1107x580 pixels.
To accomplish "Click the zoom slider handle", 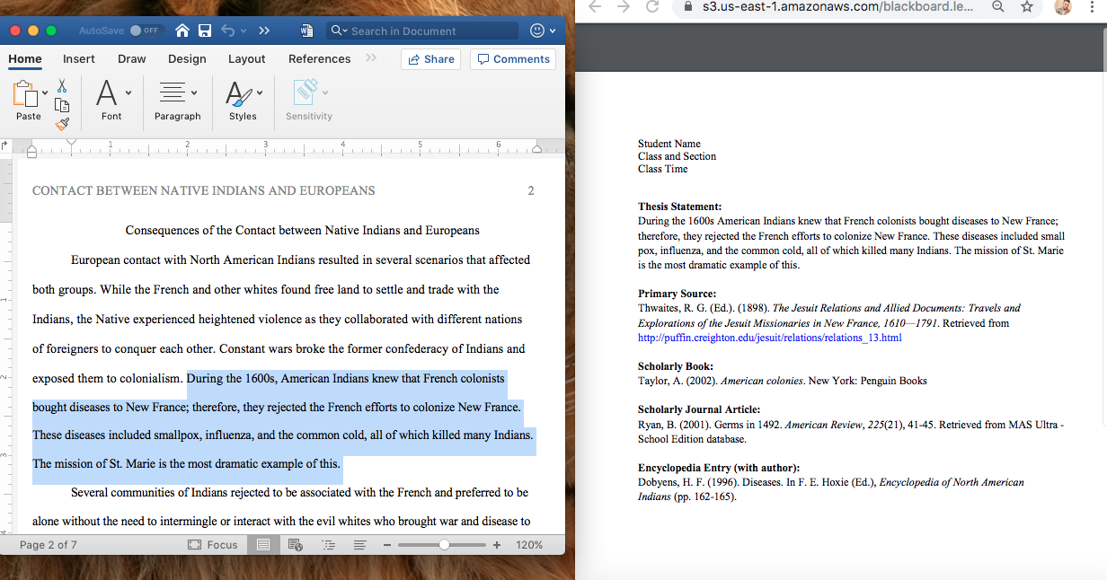I will (444, 545).
